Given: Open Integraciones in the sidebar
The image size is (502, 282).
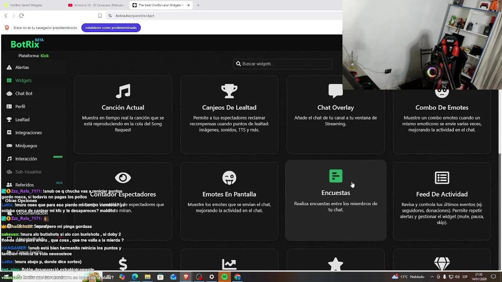Looking at the screenshot, I should 28,133.
